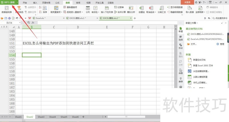Switch to the 审阅 ribbon tab
Screen dimensions: 229x122
(x=78, y=3)
